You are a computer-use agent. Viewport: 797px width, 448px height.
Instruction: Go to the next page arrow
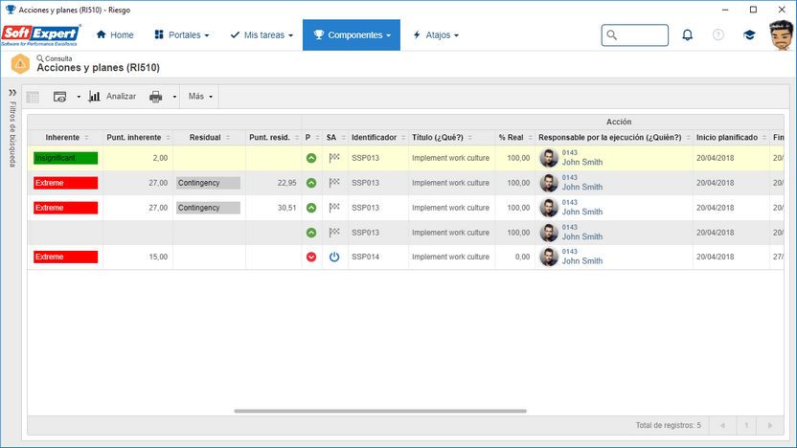click(769, 426)
